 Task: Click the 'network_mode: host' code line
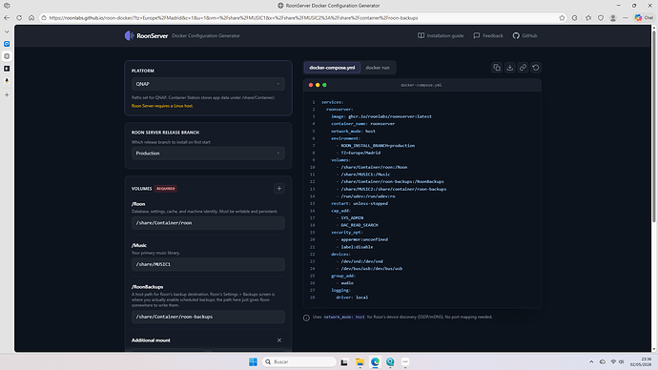354,131
